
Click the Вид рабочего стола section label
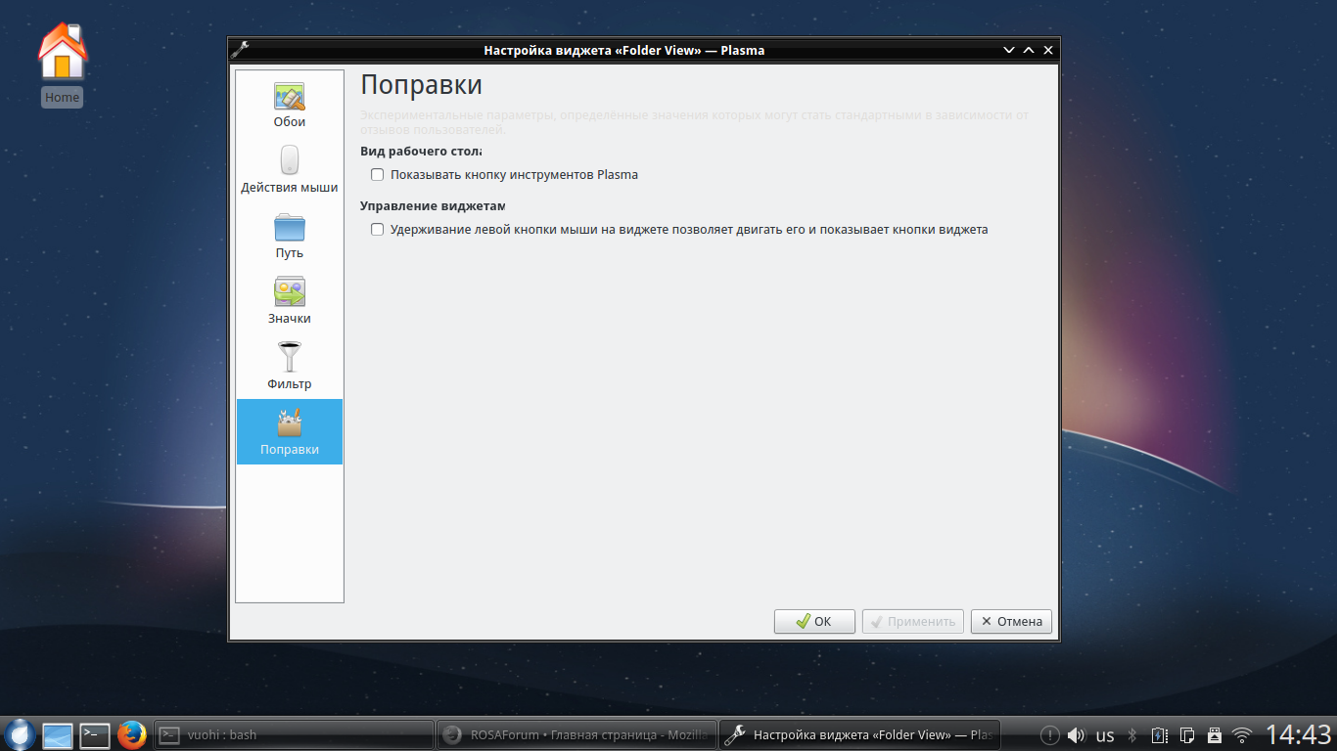click(421, 152)
